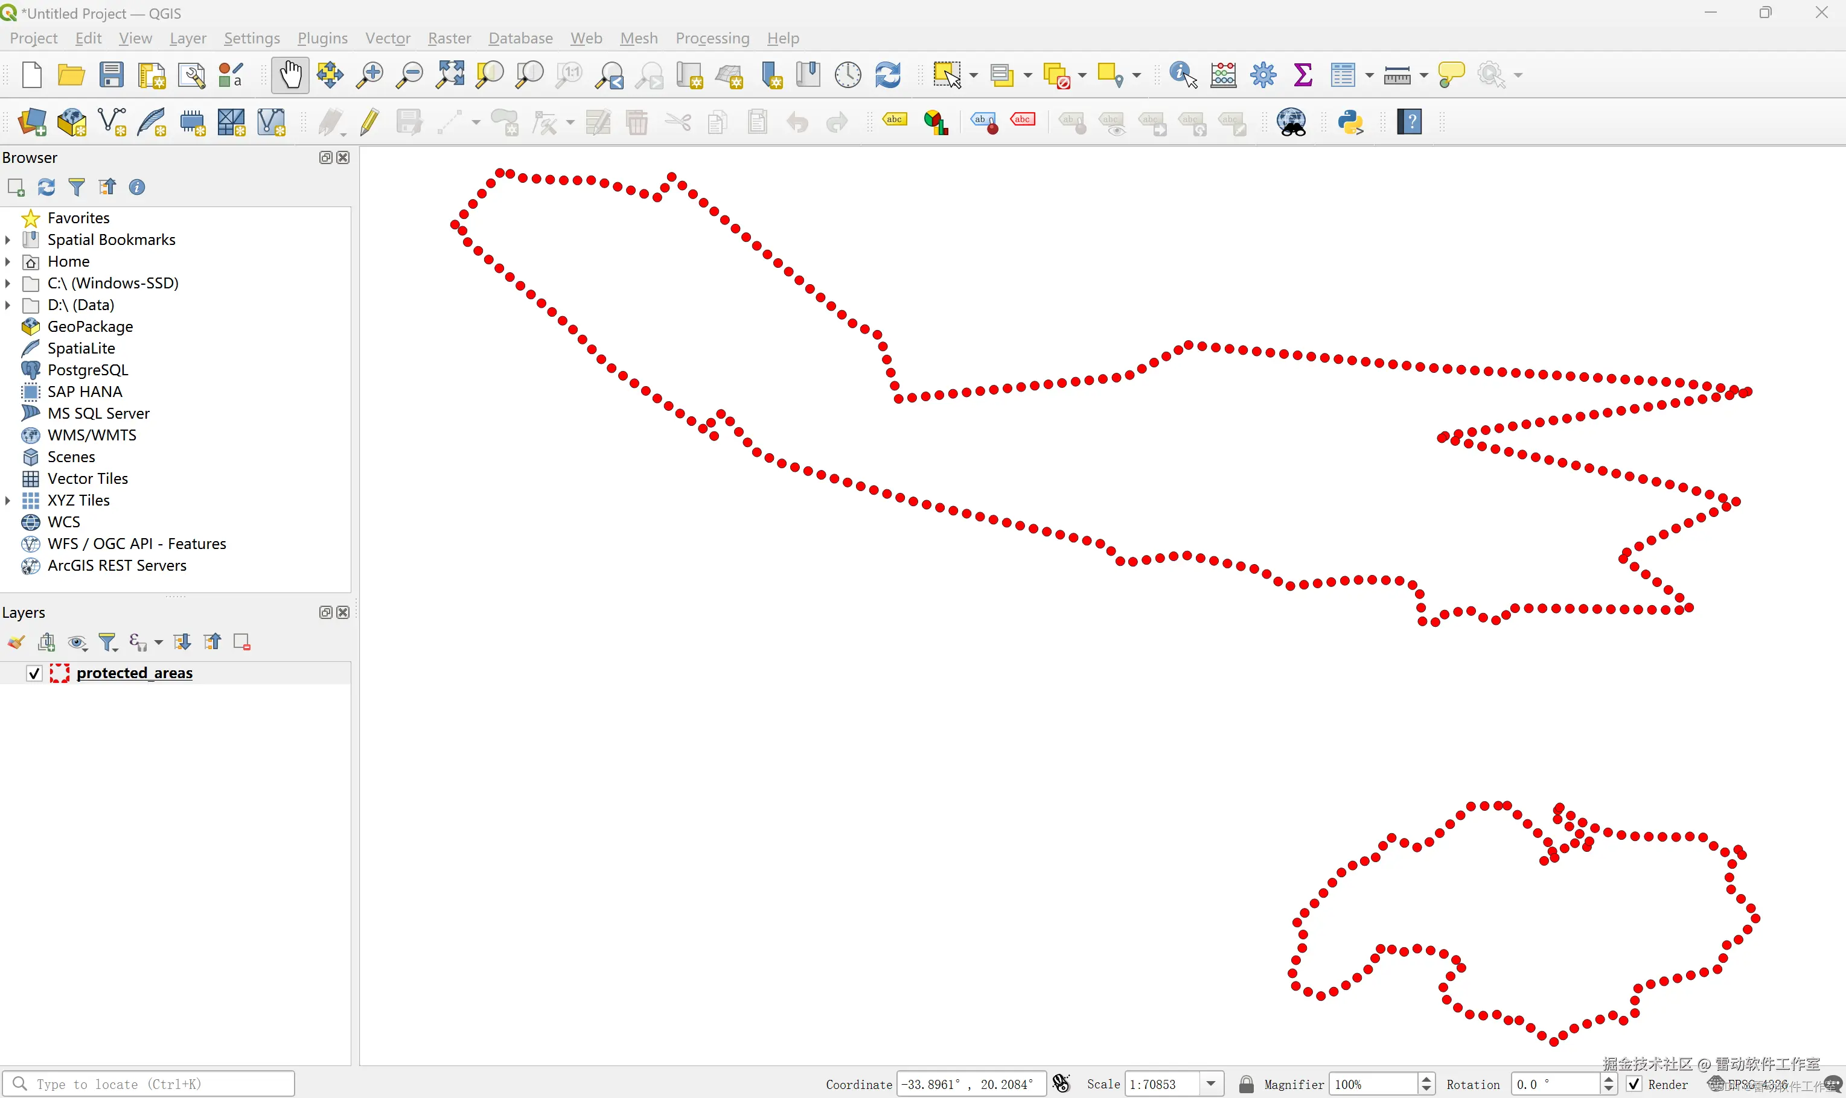Viewport: 1846px width, 1098px height.
Task: Click the Zoom In magnifier tool
Action: (369, 75)
